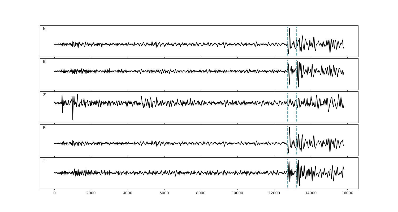Click the N channel label
Viewport: 398px width, 212px height.
tap(44, 29)
